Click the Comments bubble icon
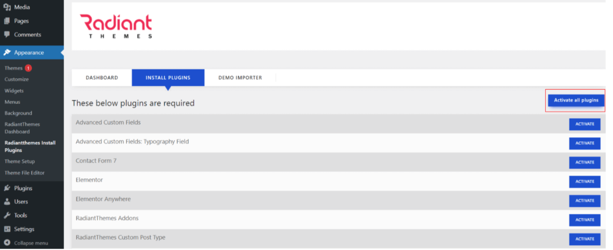This screenshot has width=613, height=250. (x=7, y=34)
